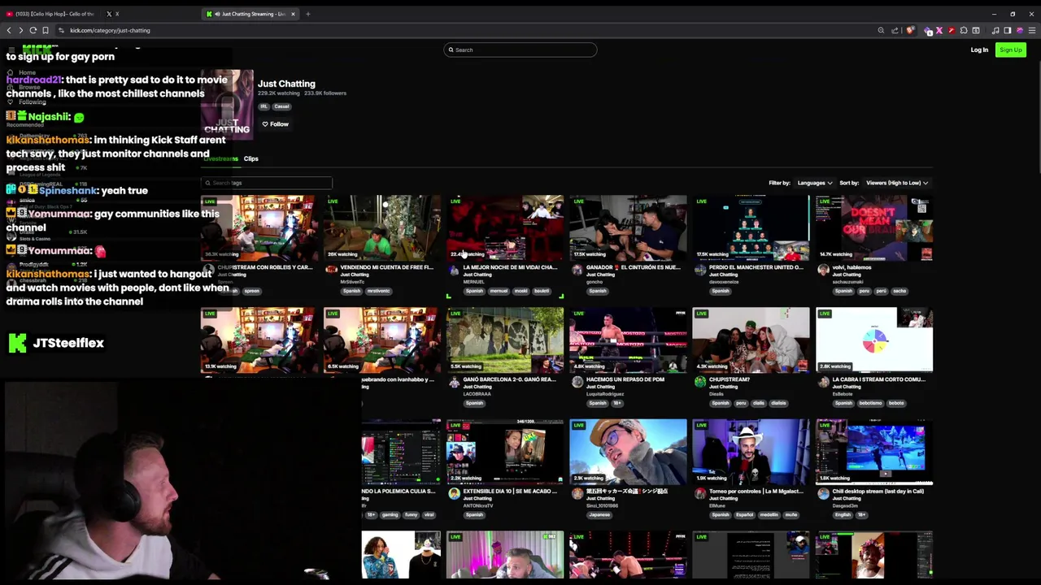Open LA MEJOR NOCHE DE MI VIDA stream thumbnail

[x=504, y=227]
